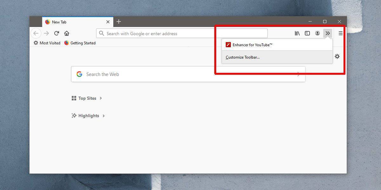
Task: Click the Reload page icon
Action: pos(57,33)
